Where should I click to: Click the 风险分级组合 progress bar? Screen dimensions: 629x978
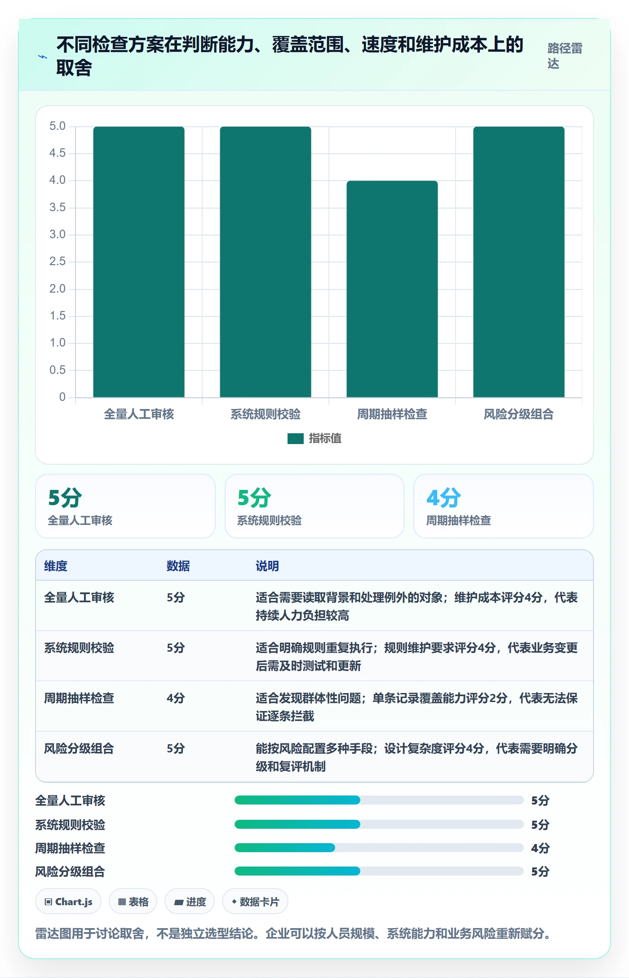[379, 871]
